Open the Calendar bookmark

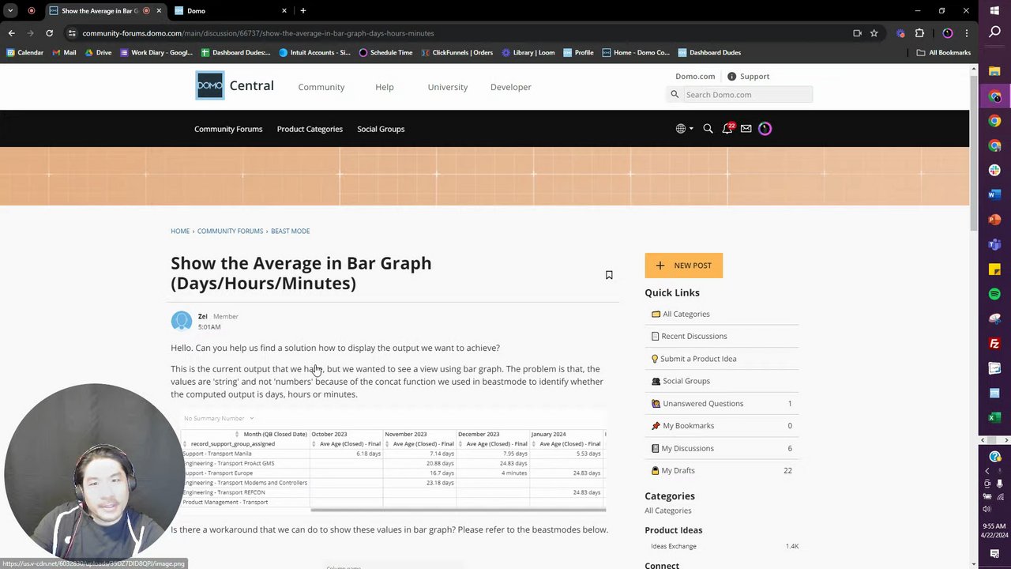[x=24, y=52]
